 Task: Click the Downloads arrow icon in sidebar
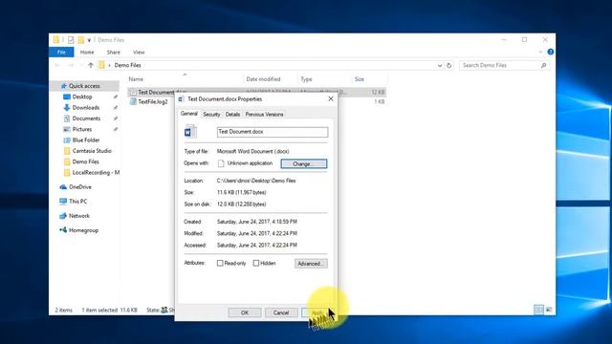[67, 108]
